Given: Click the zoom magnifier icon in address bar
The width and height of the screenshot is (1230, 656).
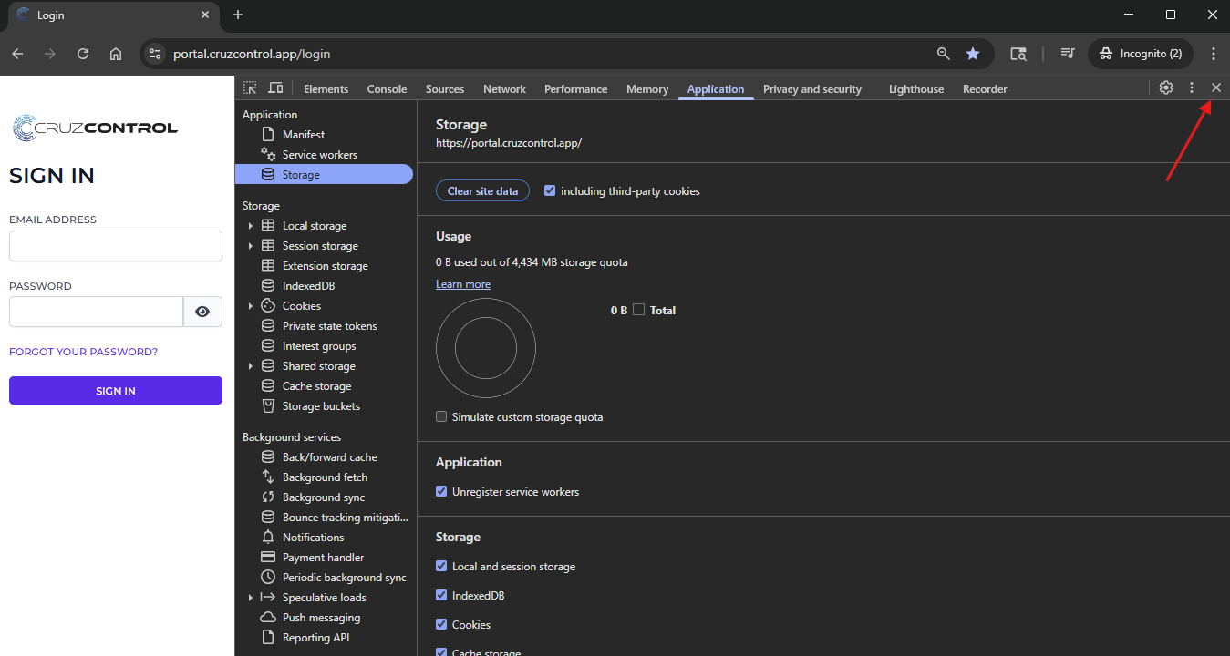Looking at the screenshot, I should click(944, 54).
